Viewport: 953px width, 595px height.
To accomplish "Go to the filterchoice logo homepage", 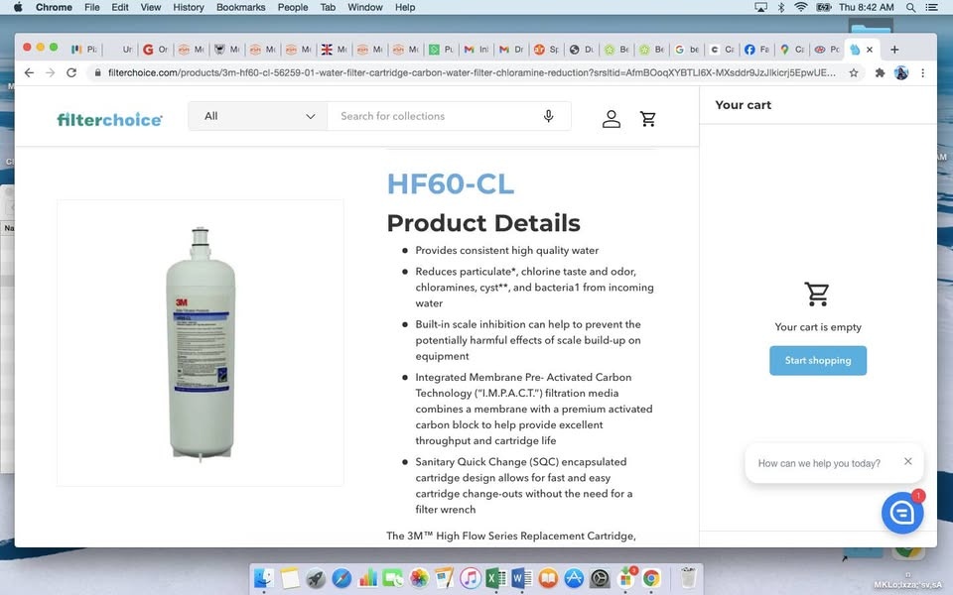I will (109, 120).
